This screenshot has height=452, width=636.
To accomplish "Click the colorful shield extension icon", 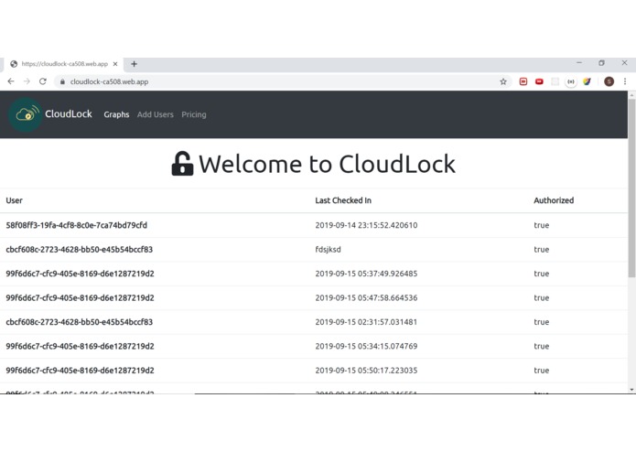I will (x=587, y=81).
